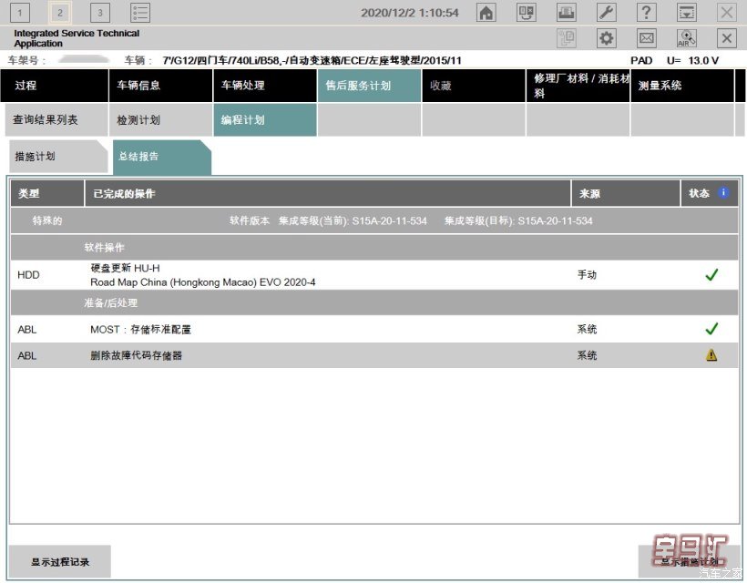747x583 pixels.
Task: Open the 测量系统 menu tab
Action: pyautogui.click(x=681, y=86)
